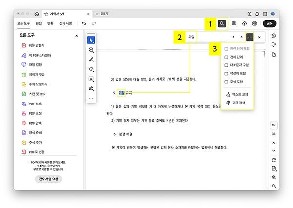The image size is (293, 208).
Task: Select the add text box tool
Action: 91,79
